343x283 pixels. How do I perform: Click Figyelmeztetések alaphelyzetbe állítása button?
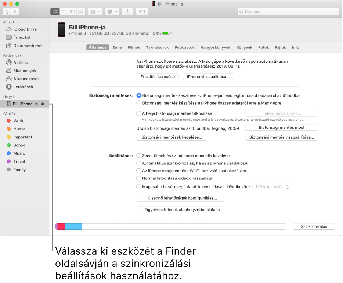(180, 210)
